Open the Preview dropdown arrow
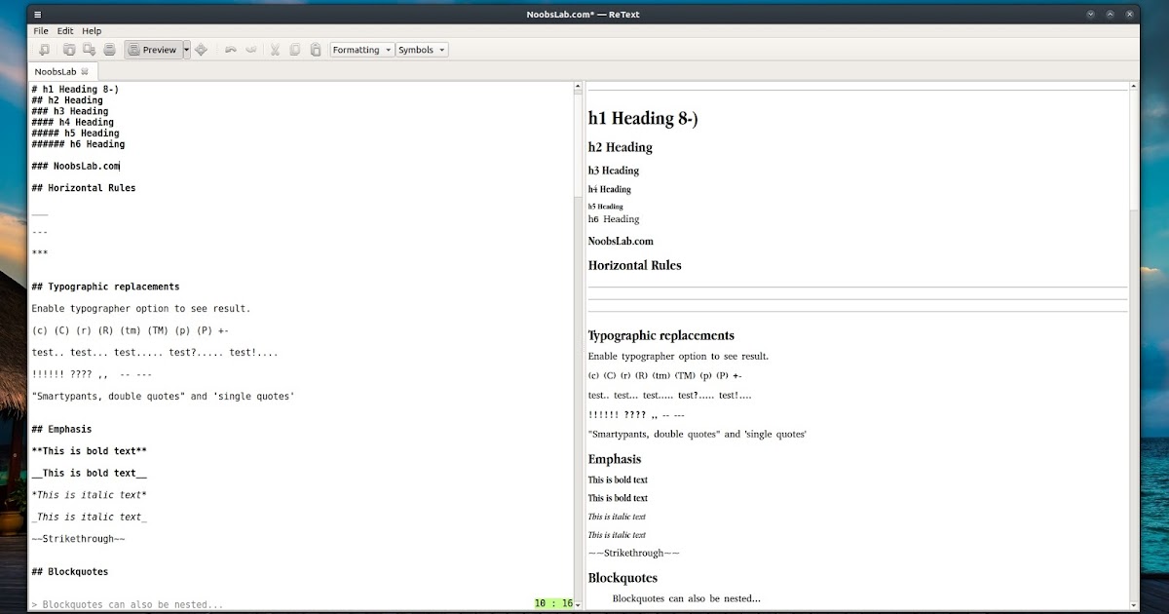Screen dimensions: 1169x614 click(x=184, y=49)
